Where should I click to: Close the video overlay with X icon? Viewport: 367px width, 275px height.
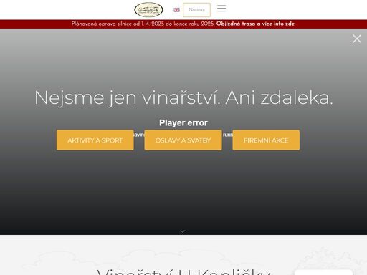coord(357,39)
